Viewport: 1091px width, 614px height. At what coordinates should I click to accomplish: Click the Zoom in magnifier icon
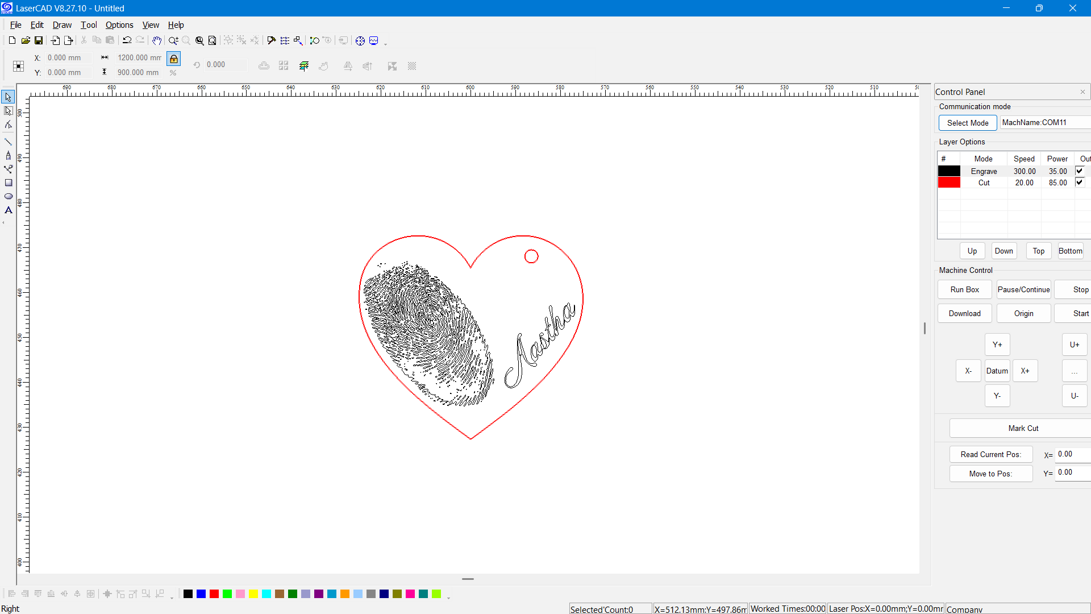[x=173, y=40]
